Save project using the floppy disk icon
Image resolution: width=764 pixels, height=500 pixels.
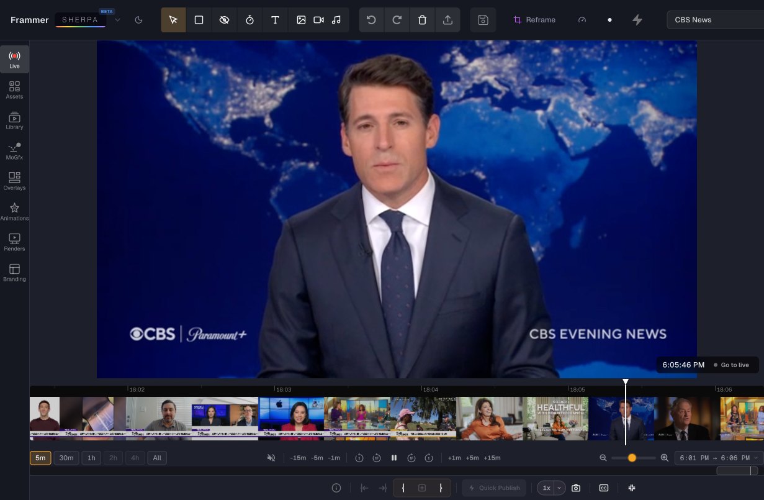(483, 20)
